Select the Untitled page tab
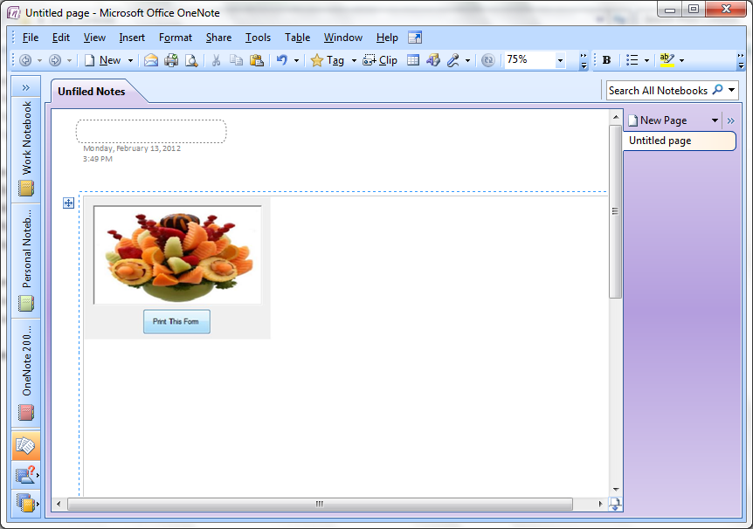 (680, 141)
